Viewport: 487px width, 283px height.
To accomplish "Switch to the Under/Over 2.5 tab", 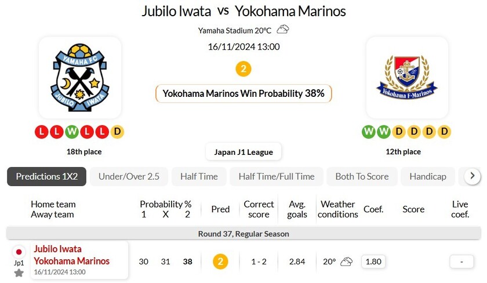I will tap(129, 176).
